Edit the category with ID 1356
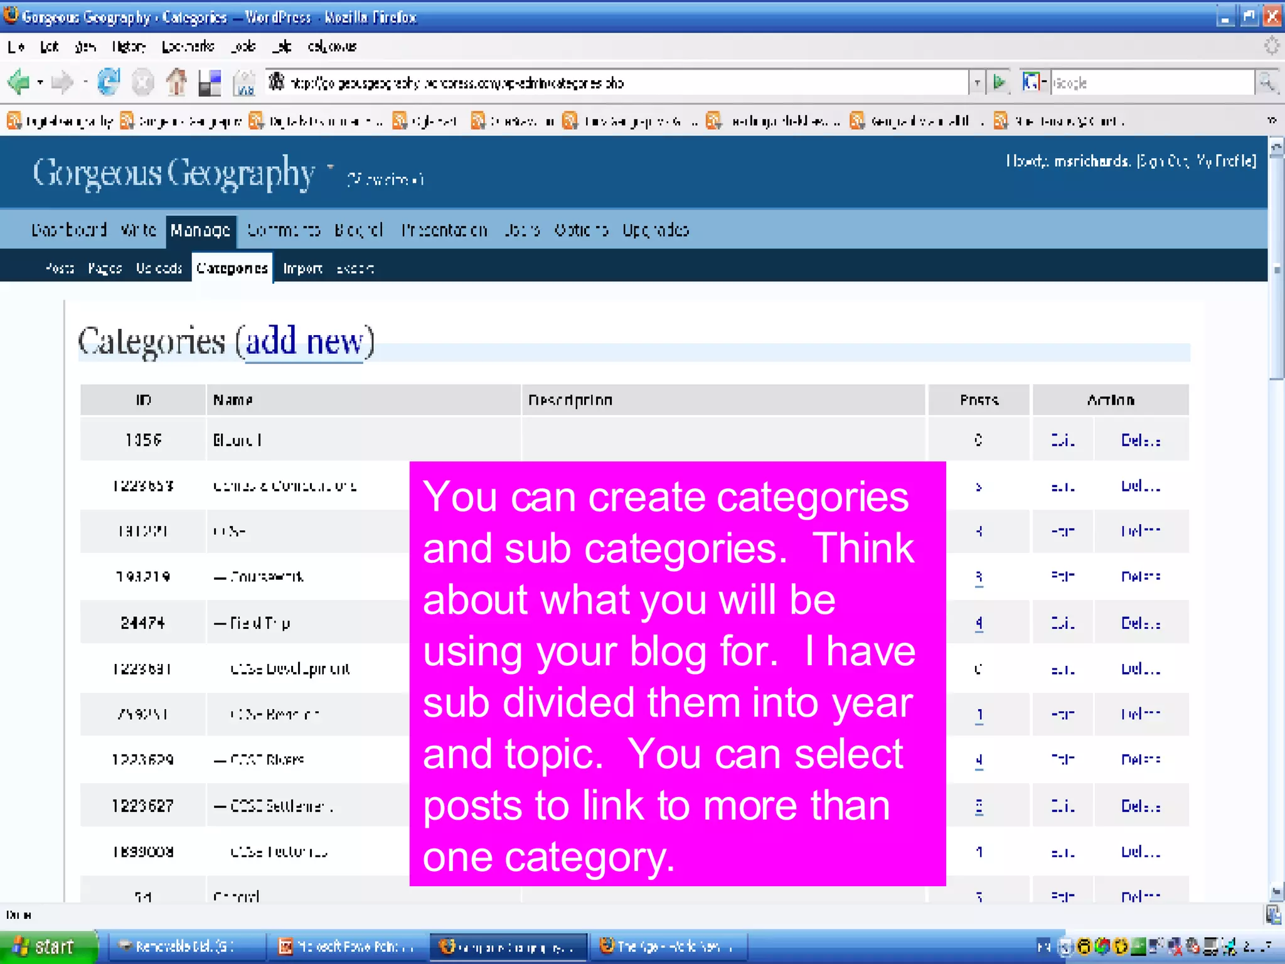The width and height of the screenshot is (1285, 964). coord(1063,440)
